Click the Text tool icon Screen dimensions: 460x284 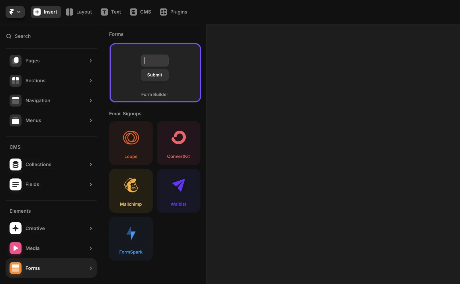[104, 12]
